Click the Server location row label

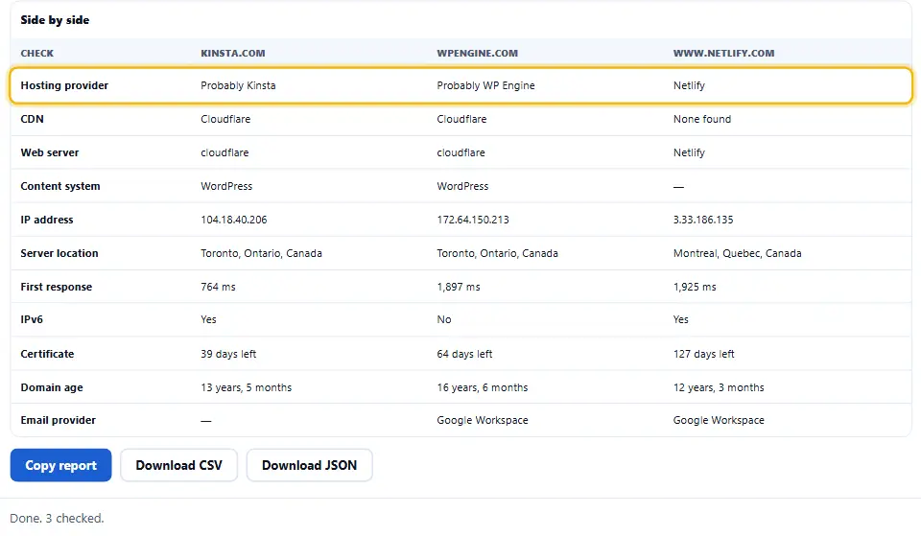(x=59, y=253)
